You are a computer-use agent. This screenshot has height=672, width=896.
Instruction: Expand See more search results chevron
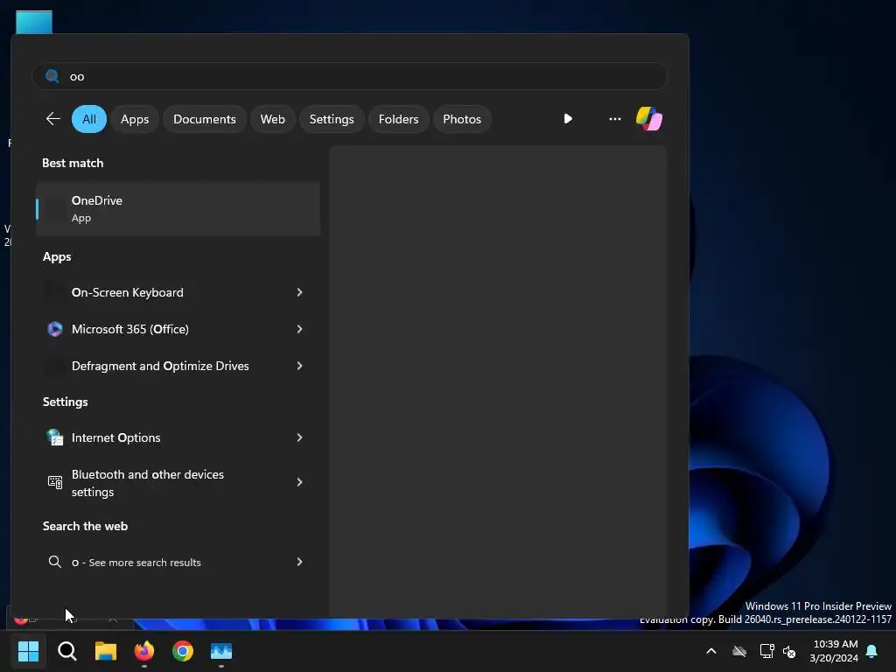coord(299,562)
